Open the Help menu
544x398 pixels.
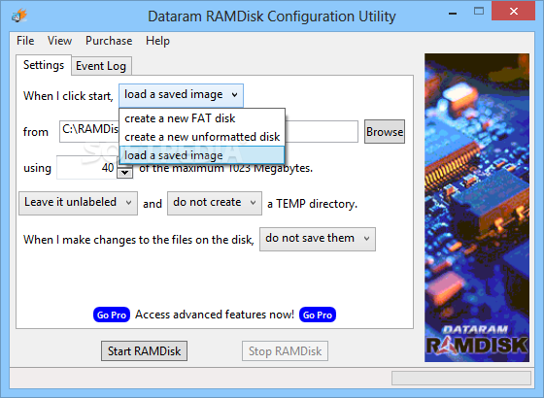point(157,41)
